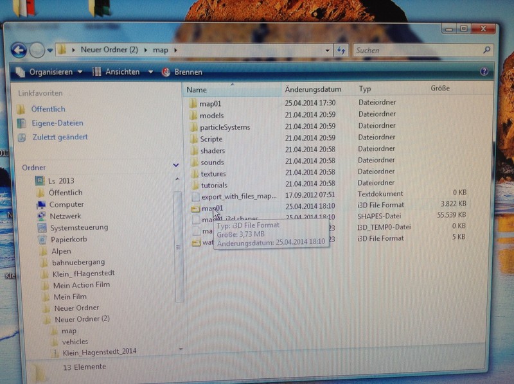Click the help question mark icon
The height and width of the screenshot is (384, 514).
click(484, 71)
